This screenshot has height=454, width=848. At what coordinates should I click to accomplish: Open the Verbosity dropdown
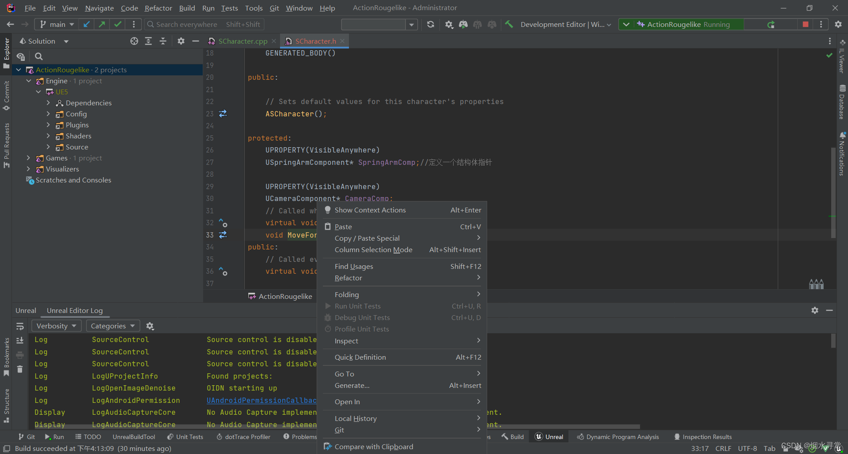(56, 326)
